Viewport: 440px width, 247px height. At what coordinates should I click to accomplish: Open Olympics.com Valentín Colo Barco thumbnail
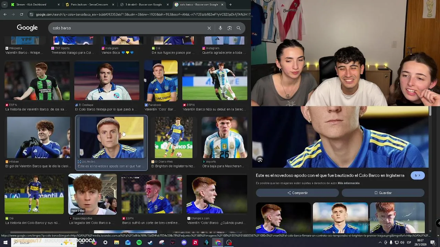pyautogui.click(x=217, y=195)
